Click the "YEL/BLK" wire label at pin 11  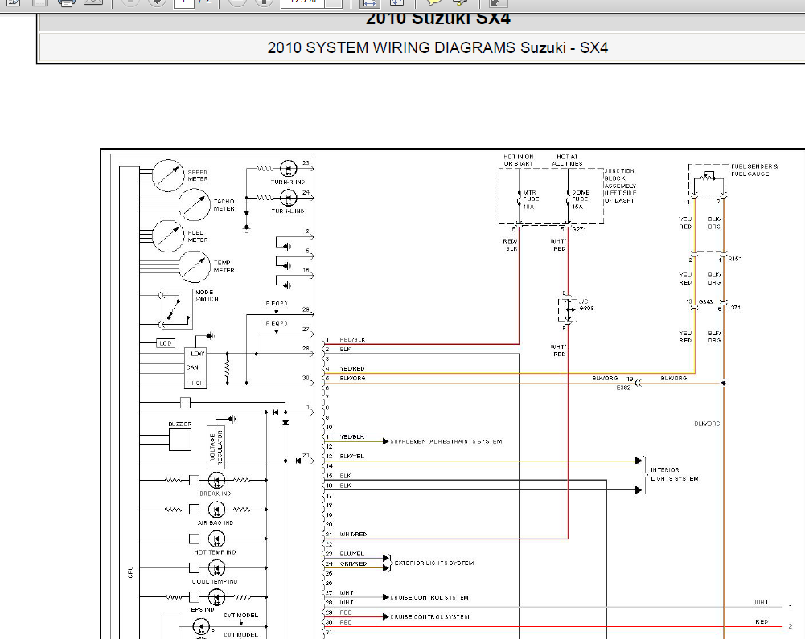pyautogui.click(x=352, y=436)
